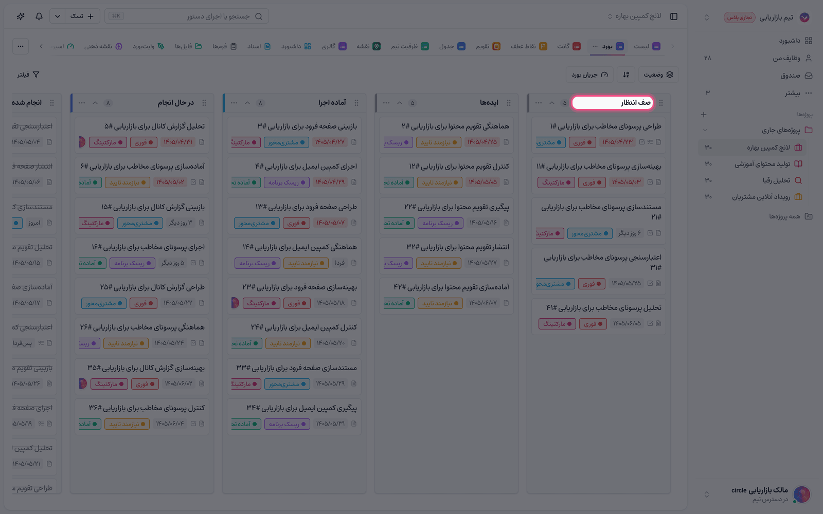Switch to the «گانت» view tab
Screen dimensions: 823x514
coord(569,46)
